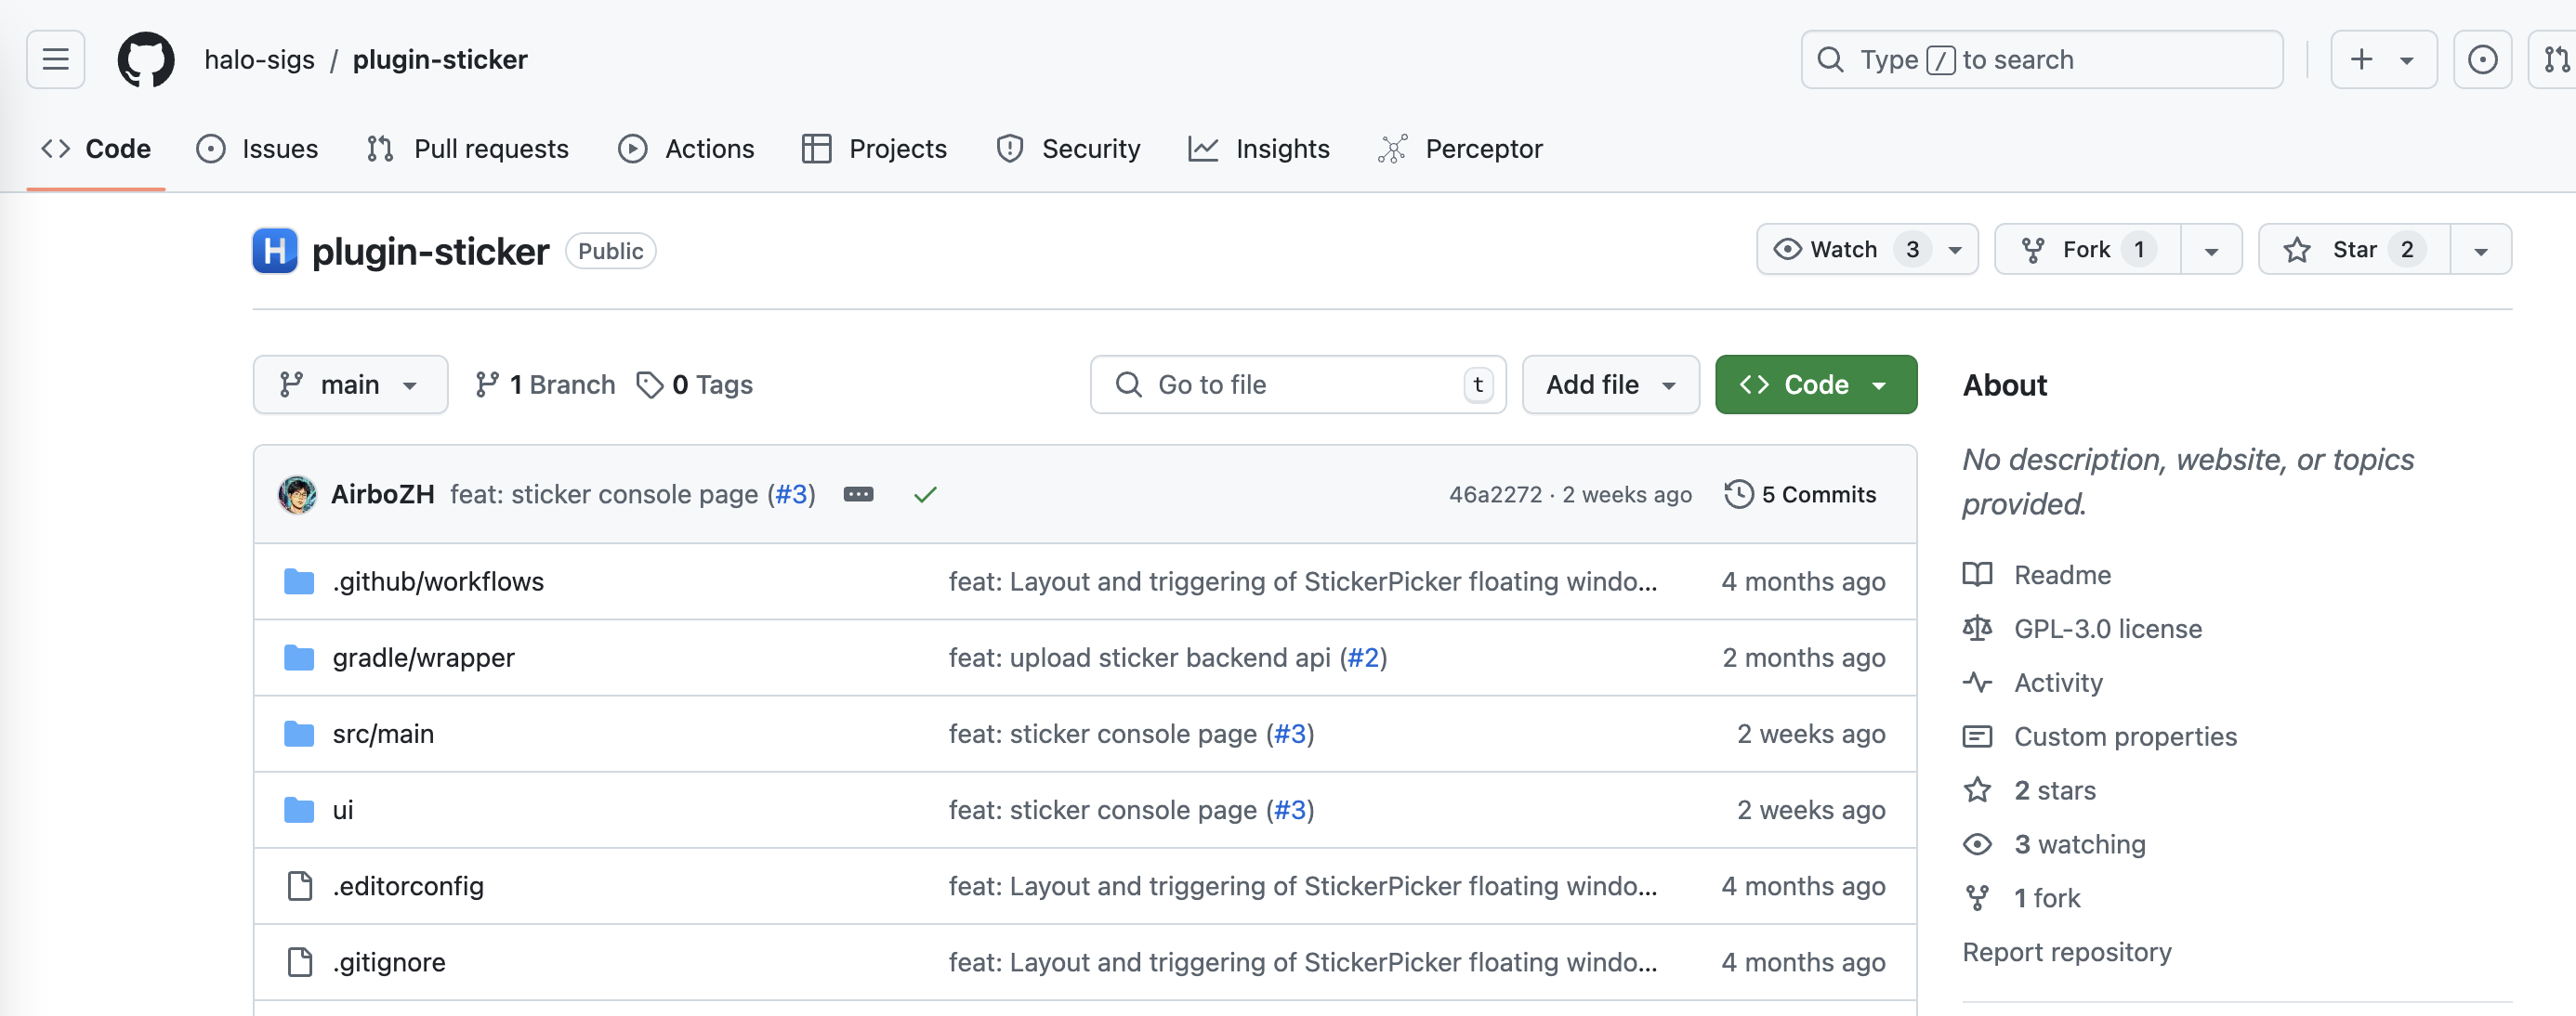
Task: Go to the GitHub homepage logo
Action: click(146, 60)
